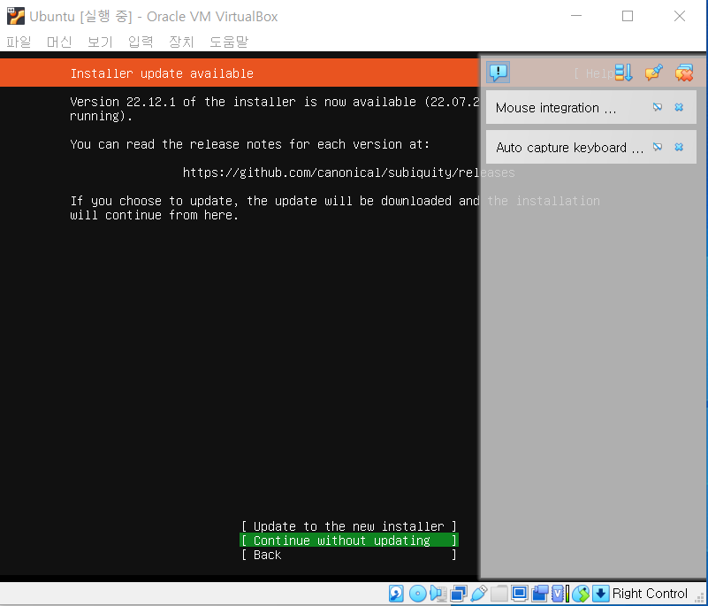
Task: Click the recording status bar icon
Action: (x=539, y=593)
